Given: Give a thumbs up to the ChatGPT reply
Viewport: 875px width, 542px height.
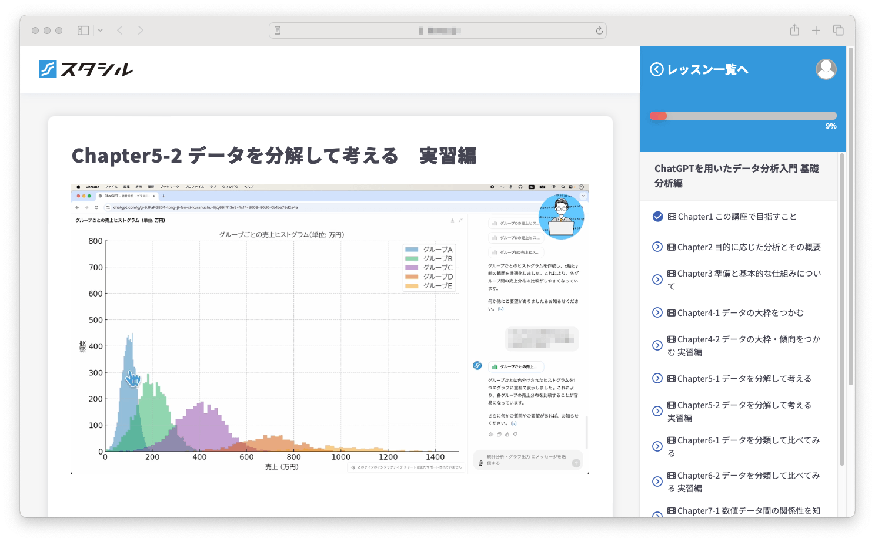Looking at the screenshot, I should 507,434.
